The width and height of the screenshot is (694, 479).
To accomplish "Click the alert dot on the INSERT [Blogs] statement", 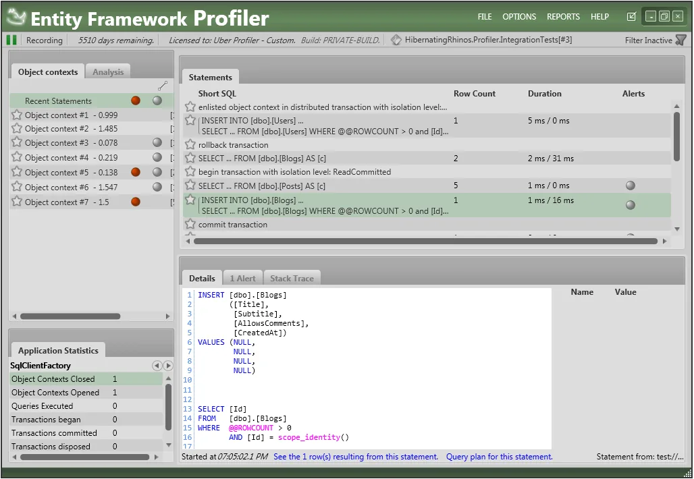I will click(x=631, y=205).
